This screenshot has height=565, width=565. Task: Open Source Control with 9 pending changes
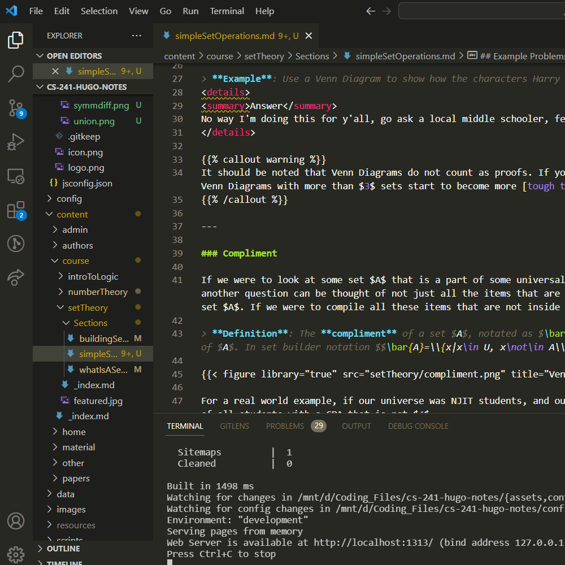tap(16, 108)
